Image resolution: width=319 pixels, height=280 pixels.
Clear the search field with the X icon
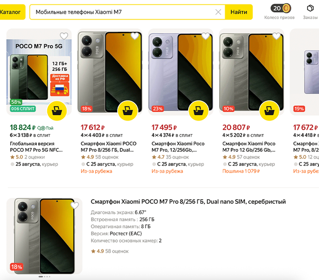(218, 12)
